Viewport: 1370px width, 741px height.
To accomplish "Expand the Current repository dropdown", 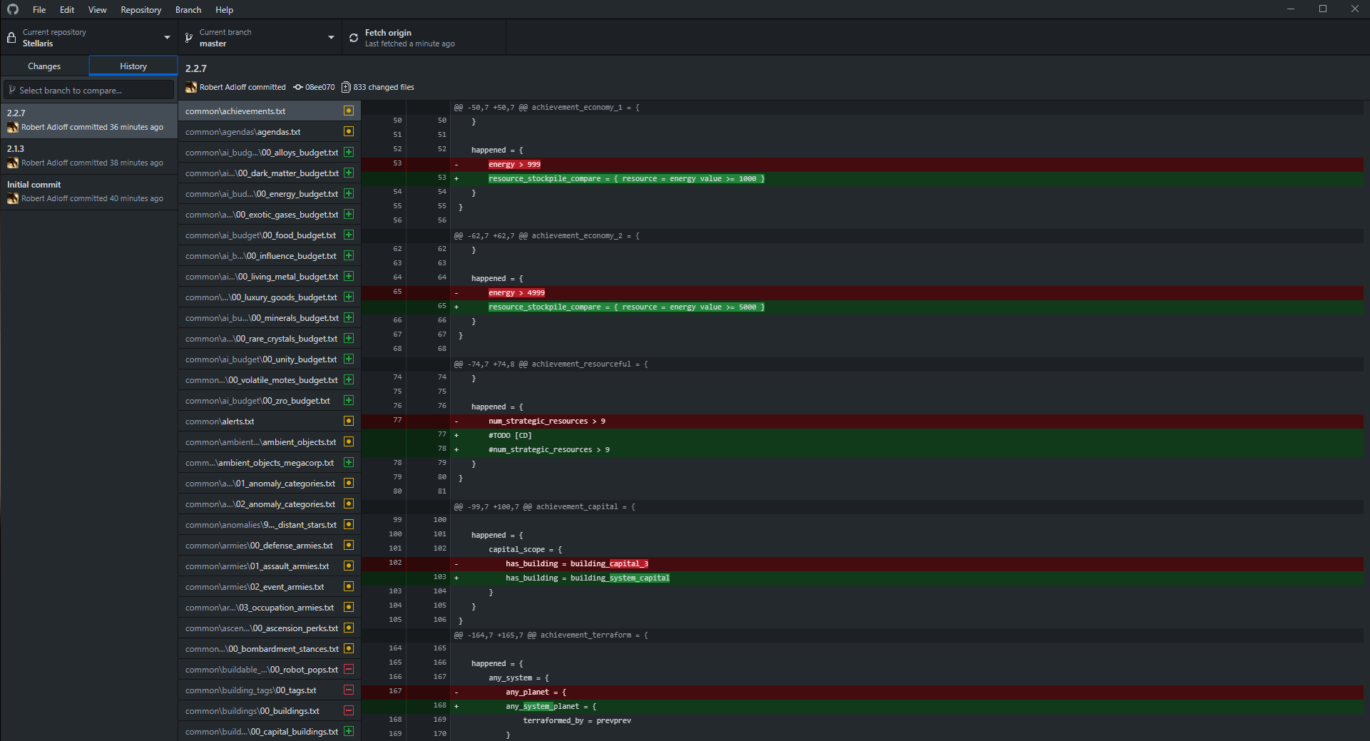I will coord(167,38).
